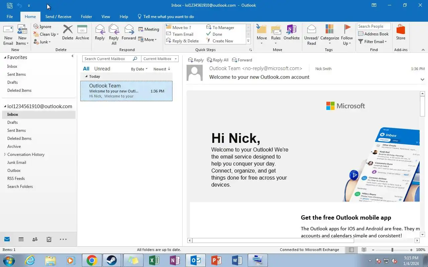The height and width of the screenshot is (267, 428).
Task: Open the Current Mailbox scope dropdown
Action: click(x=159, y=59)
